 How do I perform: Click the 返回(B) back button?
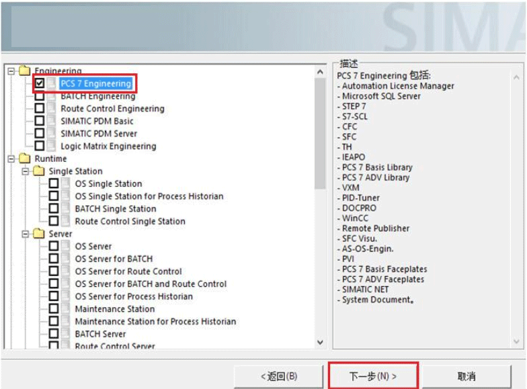click(279, 376)
